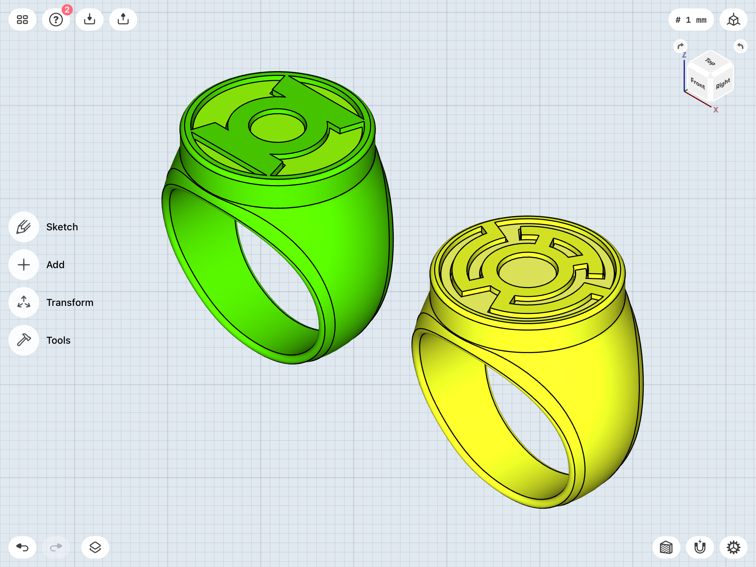This screenshot has width=756, height=567.
Task: Undo the last action
Action: [22, 547]
